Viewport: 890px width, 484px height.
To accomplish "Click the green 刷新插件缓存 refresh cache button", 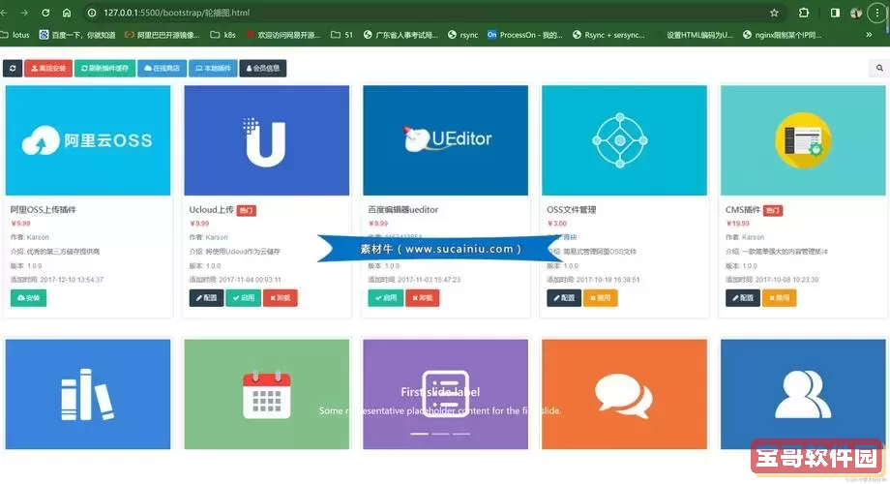I will pyautogui.click(x=105, y=68).
